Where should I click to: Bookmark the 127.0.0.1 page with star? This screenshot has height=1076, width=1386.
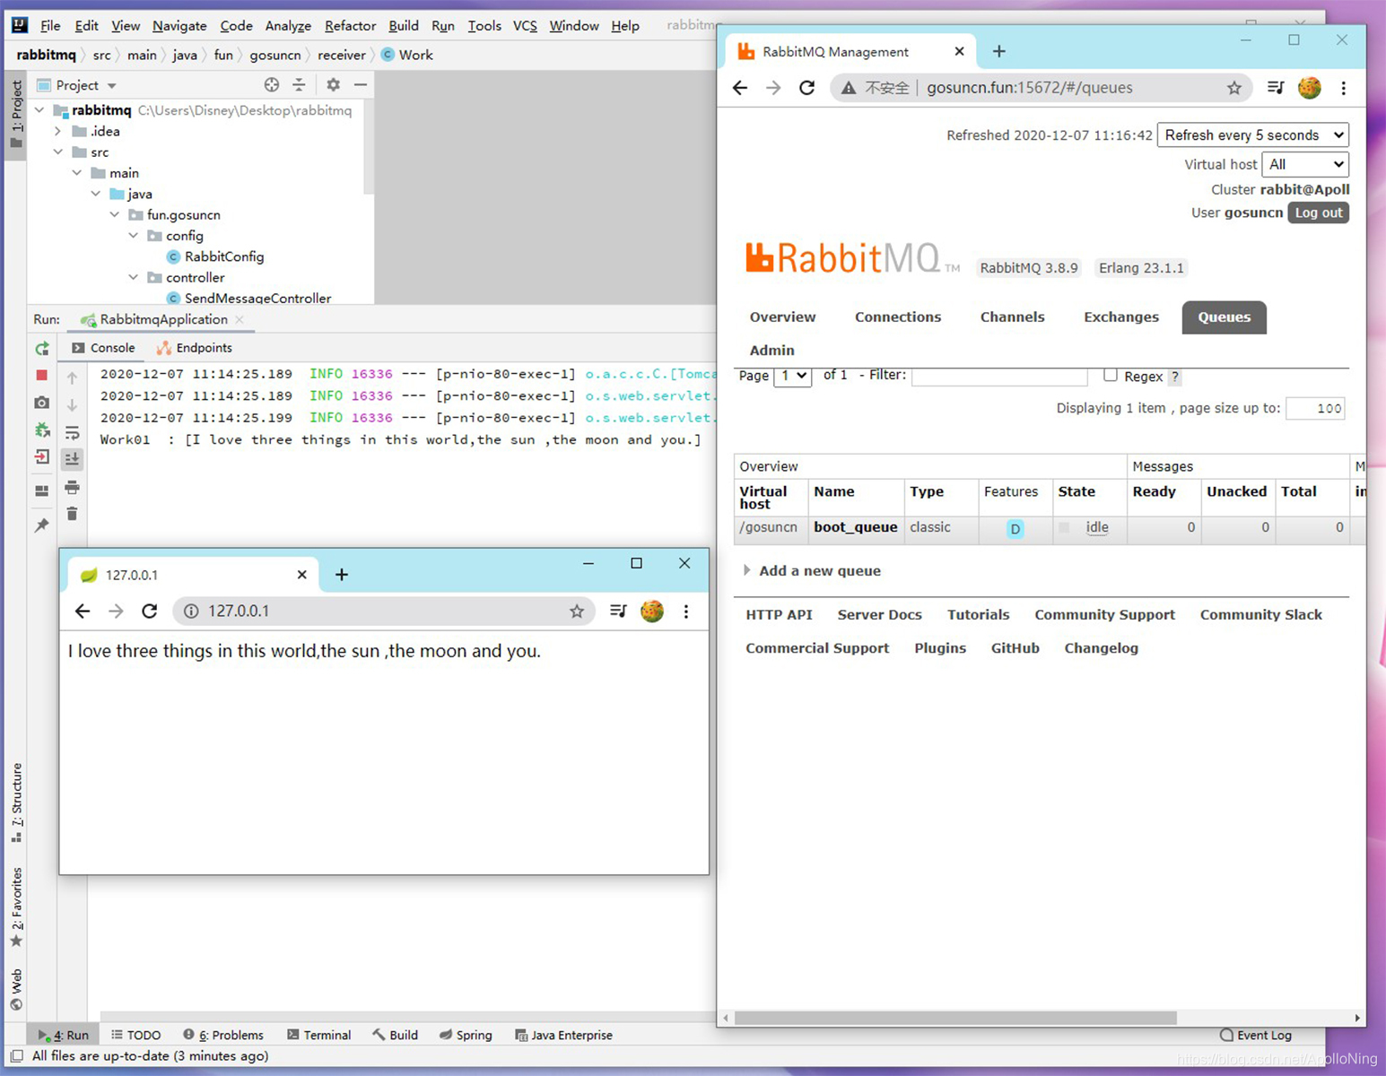[577, 611]
